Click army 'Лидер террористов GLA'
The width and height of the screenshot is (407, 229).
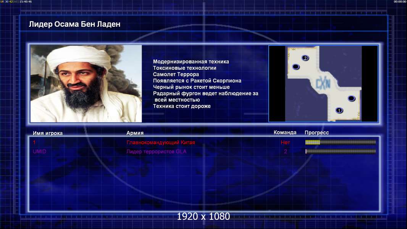click(x=156, y=152)
